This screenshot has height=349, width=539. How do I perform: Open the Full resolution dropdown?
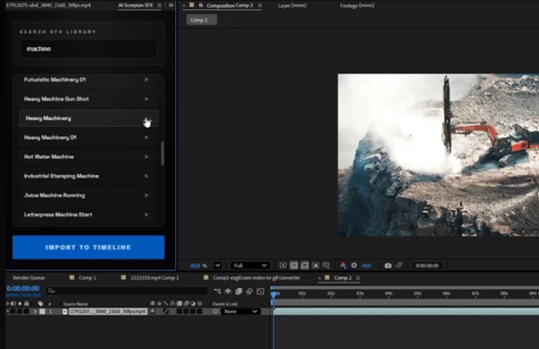point(250,266)
